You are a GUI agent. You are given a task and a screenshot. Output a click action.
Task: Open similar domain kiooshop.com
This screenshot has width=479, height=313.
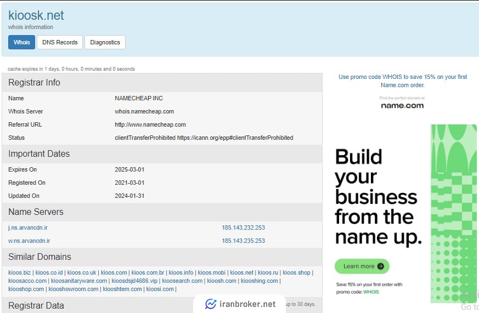pos(26,289)
